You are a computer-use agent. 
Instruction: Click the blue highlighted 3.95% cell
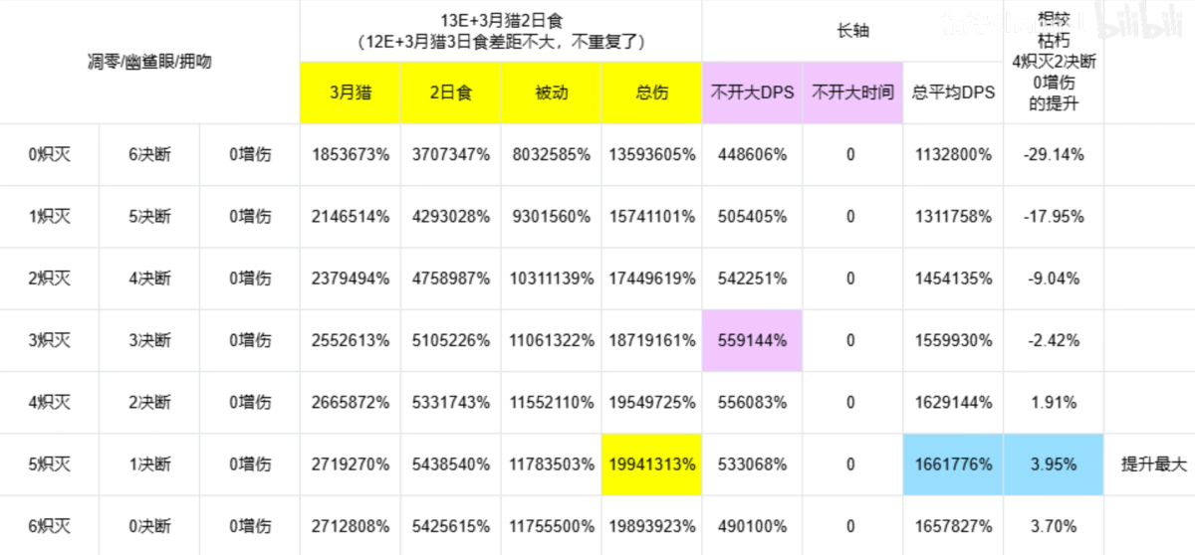1054,463
